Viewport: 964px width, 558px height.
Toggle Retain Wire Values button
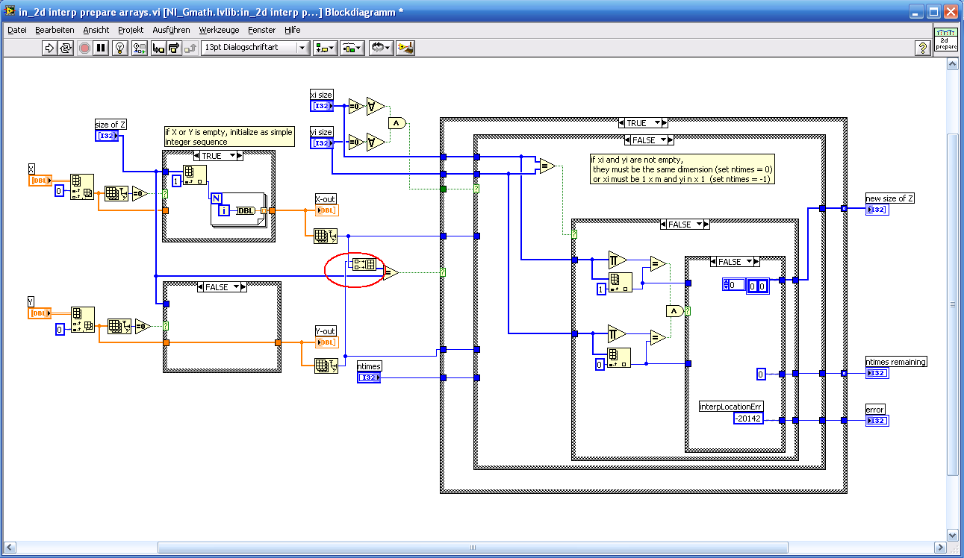[x=140, y=48]
